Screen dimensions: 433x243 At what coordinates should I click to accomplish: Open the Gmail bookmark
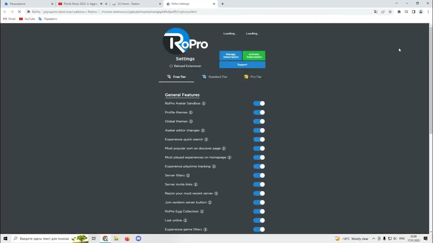9,19
